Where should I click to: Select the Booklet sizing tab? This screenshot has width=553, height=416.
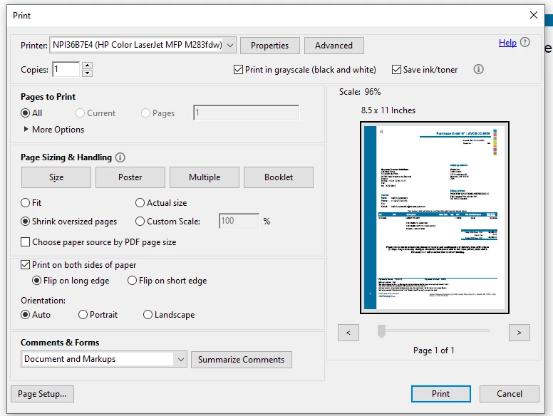[279, 177]
